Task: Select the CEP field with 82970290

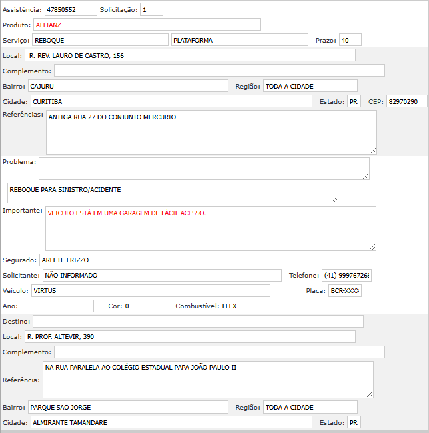Action: tap(406, 101)
